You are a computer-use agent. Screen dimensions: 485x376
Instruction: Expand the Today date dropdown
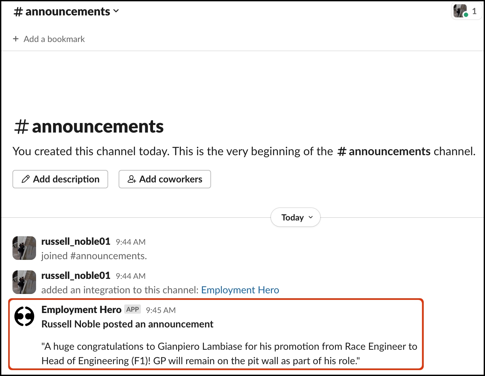click(295, 218)
